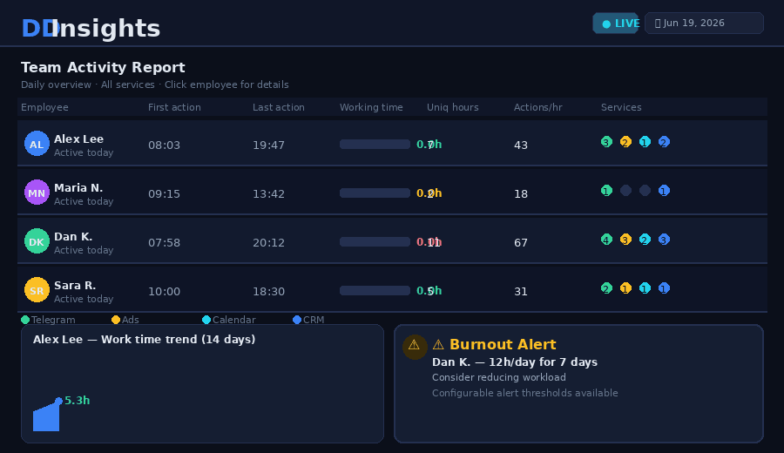This screenshot has height=453, width=784.
Task: Sort by the Working time column header
Action: (371, 107)
